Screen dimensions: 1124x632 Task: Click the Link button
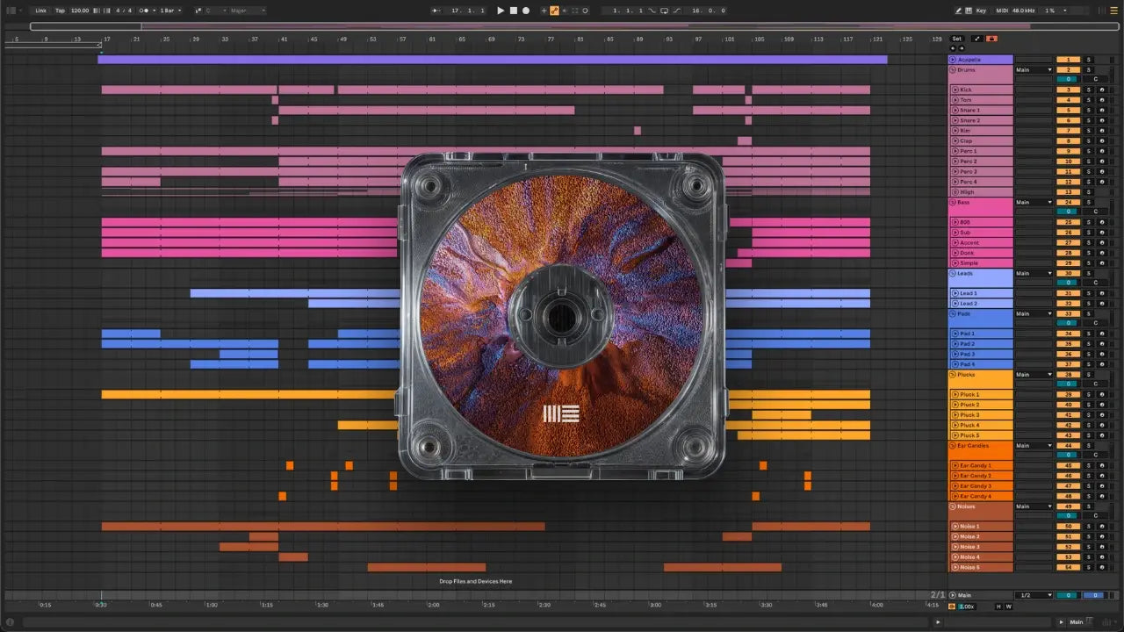(40, 11)
